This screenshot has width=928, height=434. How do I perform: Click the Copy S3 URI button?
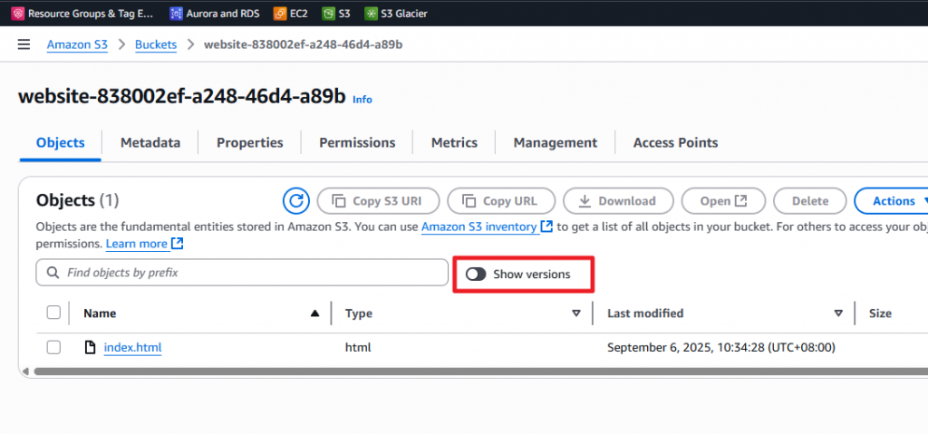[x=379, y=201]
